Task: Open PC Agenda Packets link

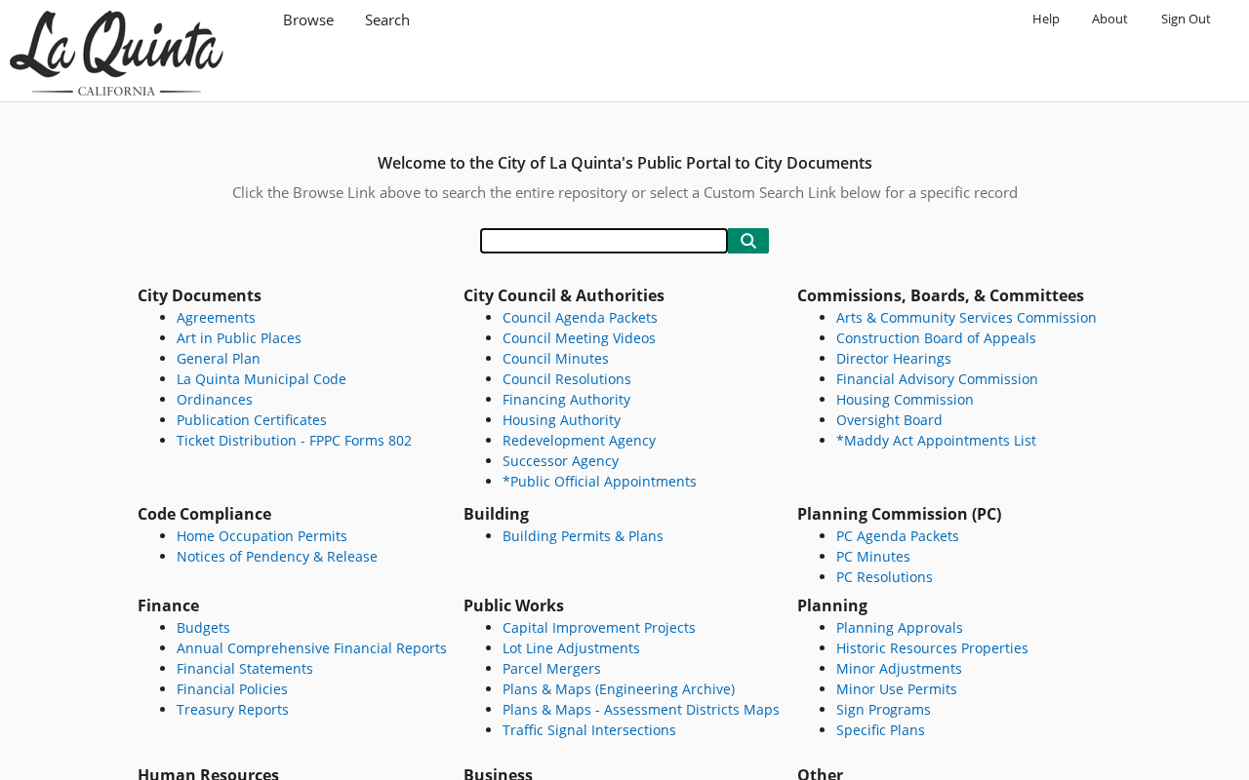Action: coord(898,536)
